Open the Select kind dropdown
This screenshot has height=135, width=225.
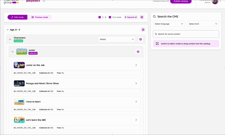tap(203, 24)
